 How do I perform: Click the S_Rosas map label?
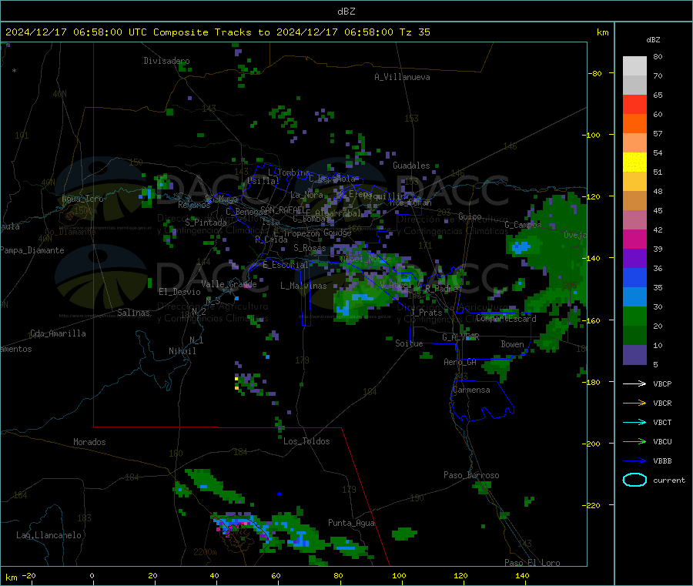tap(310, 248)
